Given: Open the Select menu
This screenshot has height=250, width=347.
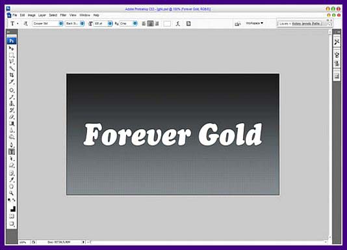Looking at the screenshot, I should tap(53, 15).
